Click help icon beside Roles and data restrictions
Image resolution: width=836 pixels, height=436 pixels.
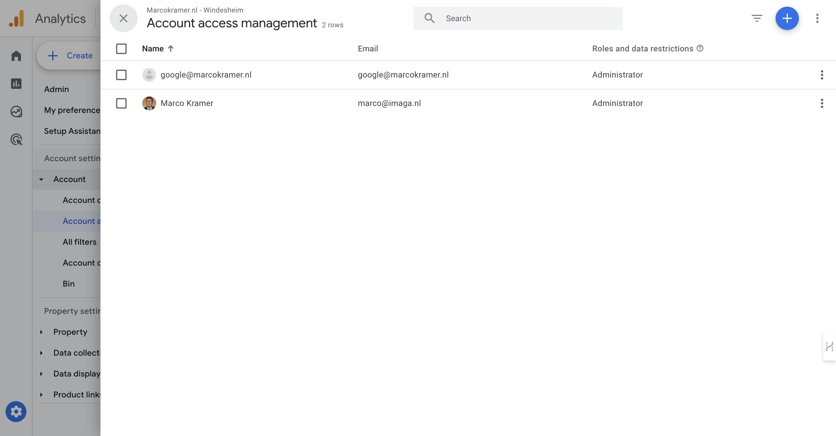click(700, 48)
